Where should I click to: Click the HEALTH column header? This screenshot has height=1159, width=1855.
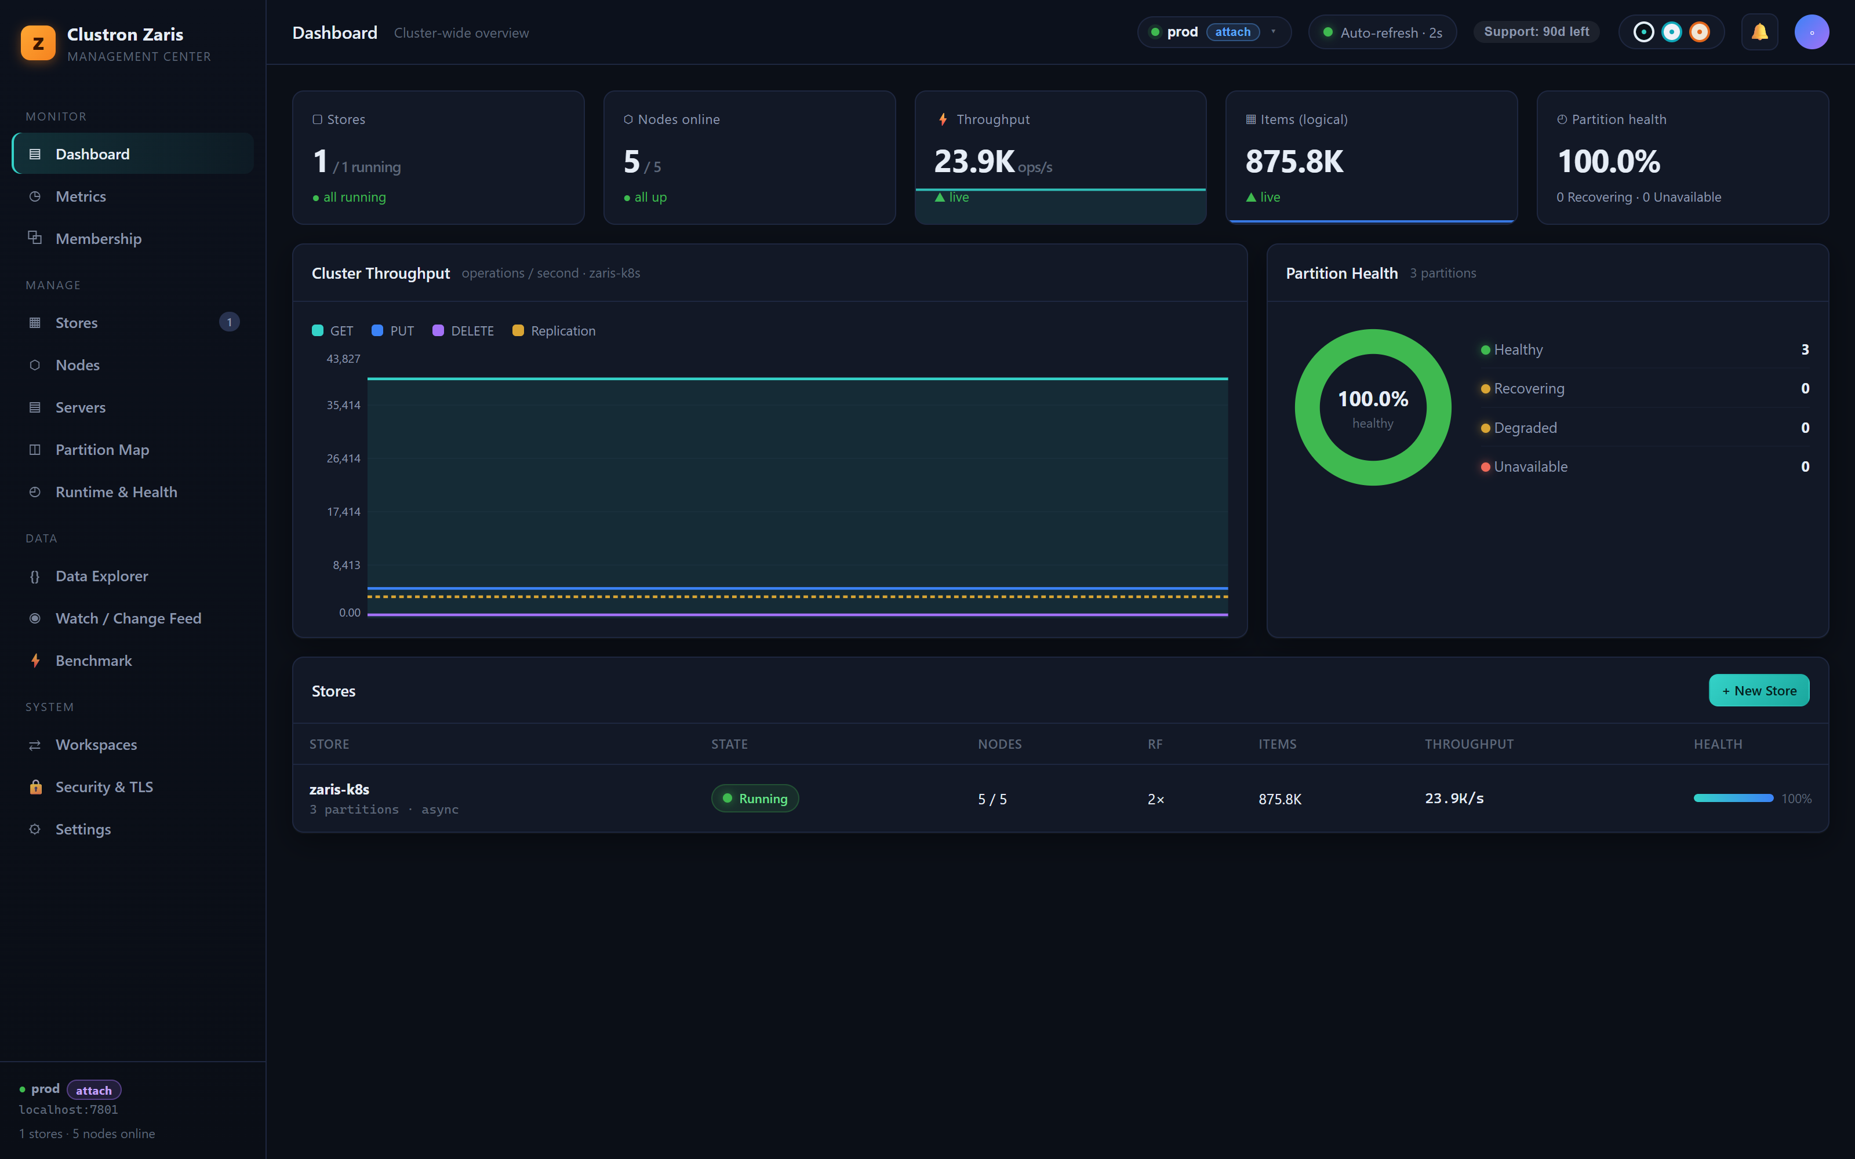pos(1718,744)
